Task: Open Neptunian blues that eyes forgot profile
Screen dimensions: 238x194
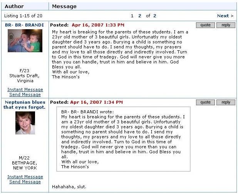Action: coord(25,104)
